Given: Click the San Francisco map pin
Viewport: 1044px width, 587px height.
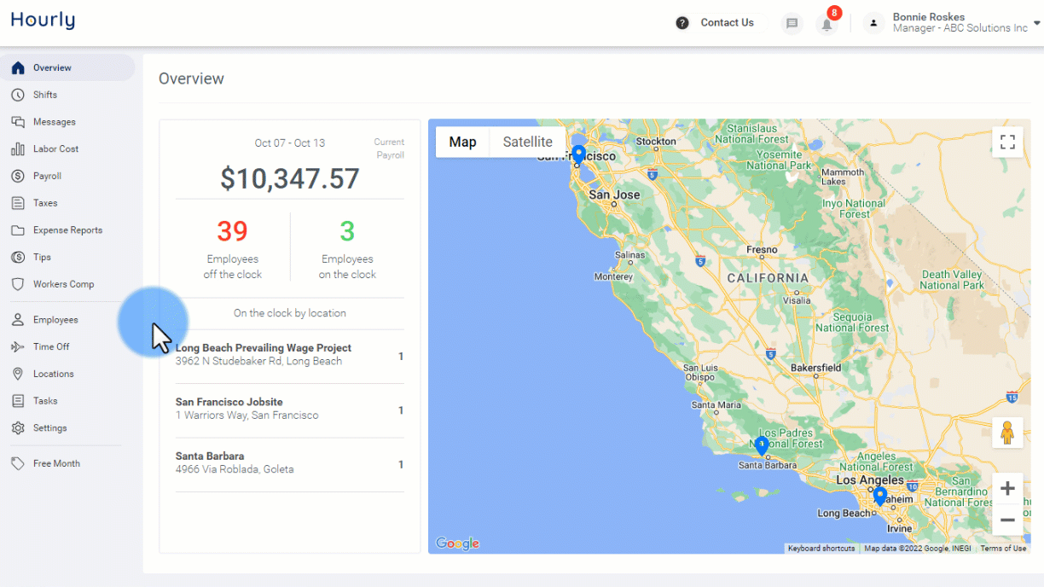Looking at the screenshot, I should click(578, 154).
